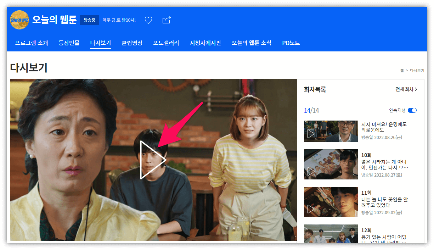
Task: Click the 11회 episode number label
Action: 366,193
